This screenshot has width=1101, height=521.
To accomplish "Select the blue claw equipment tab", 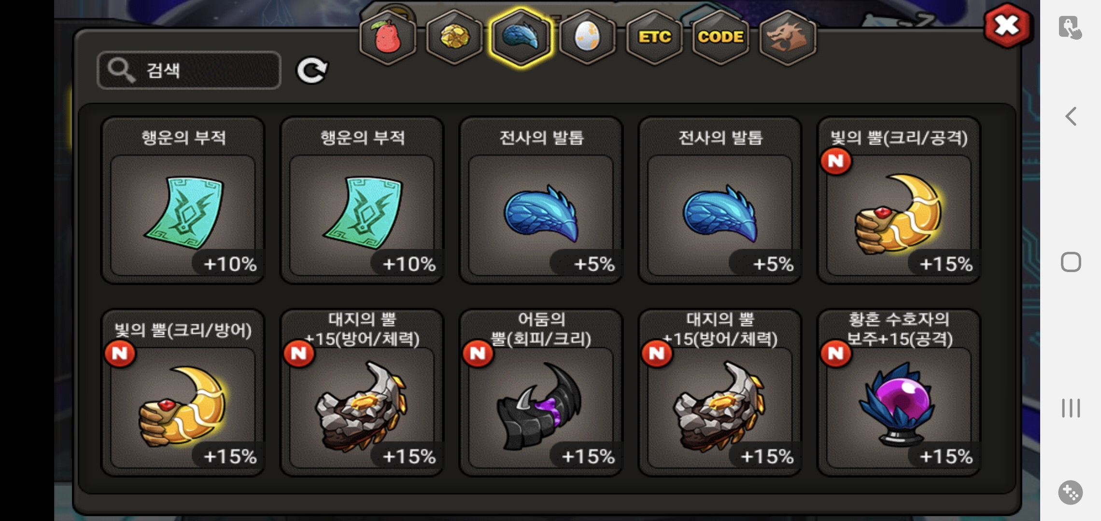I will tap(521, 37).
